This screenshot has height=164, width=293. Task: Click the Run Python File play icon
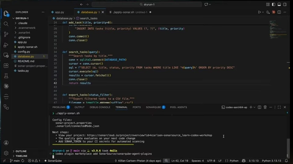259,12
